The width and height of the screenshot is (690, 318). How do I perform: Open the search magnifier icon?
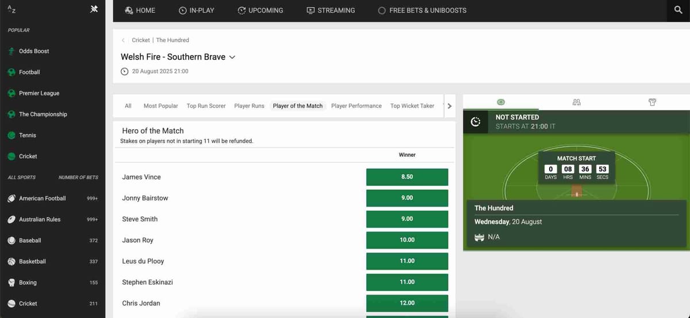[678, 10]
